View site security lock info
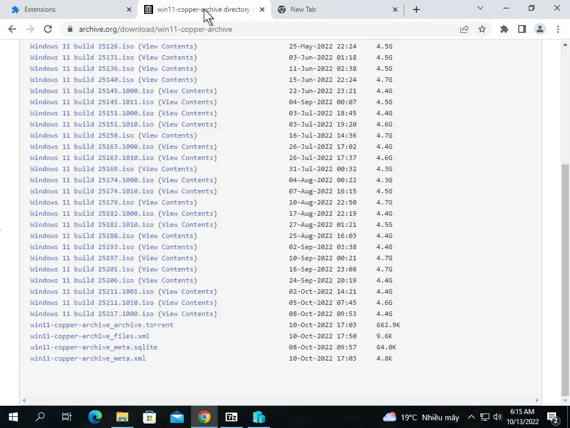 (70, 29)
